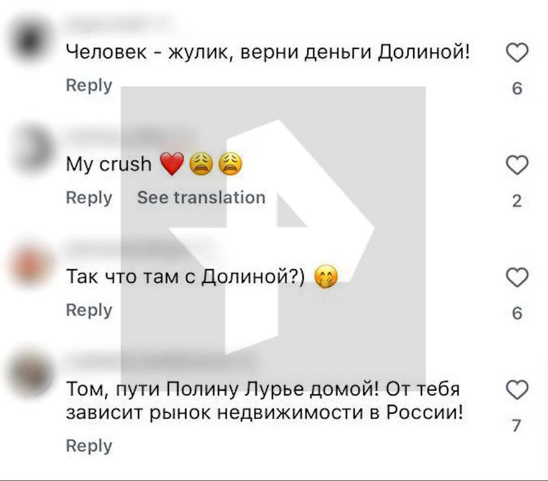
Task: Reply to the 'Человек - жулик' comment
Action: (x=89, y=85)
